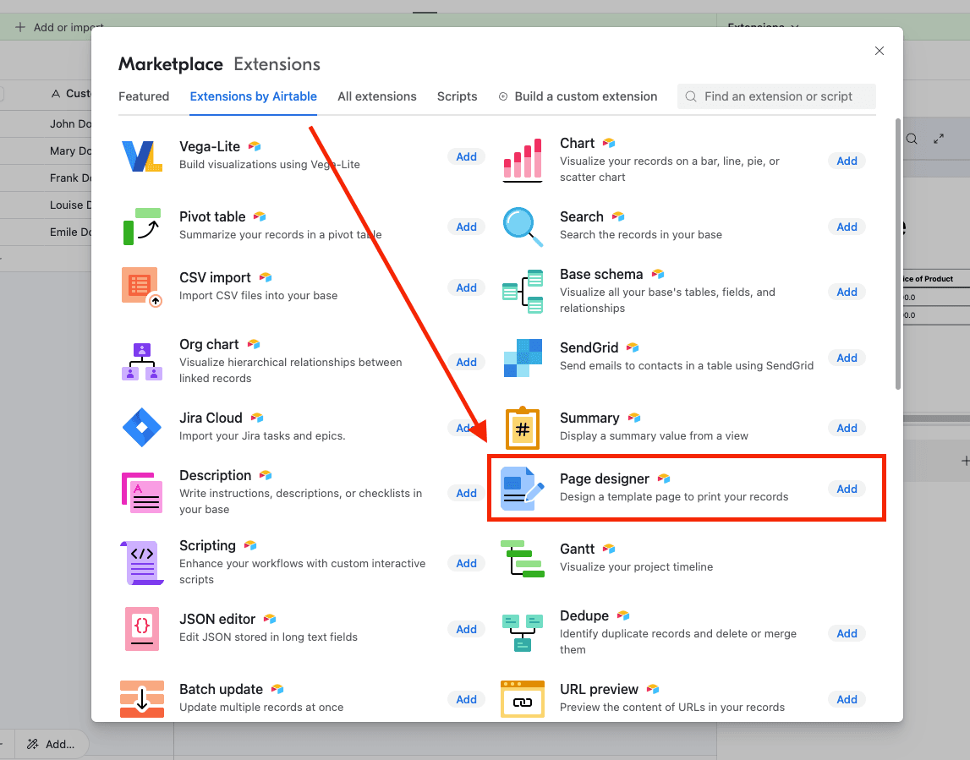
Task: Switch to the Featured tab
Action: point(144,96)
